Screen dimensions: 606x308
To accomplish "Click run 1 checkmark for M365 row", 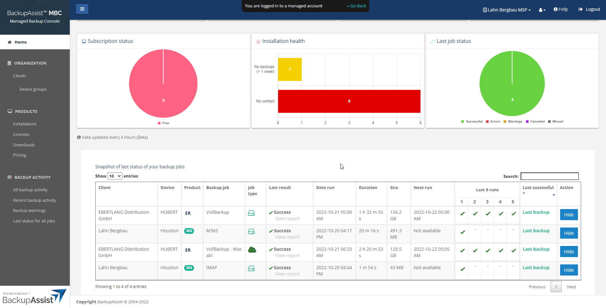I will pyautogui.click(x=462, y=232).
